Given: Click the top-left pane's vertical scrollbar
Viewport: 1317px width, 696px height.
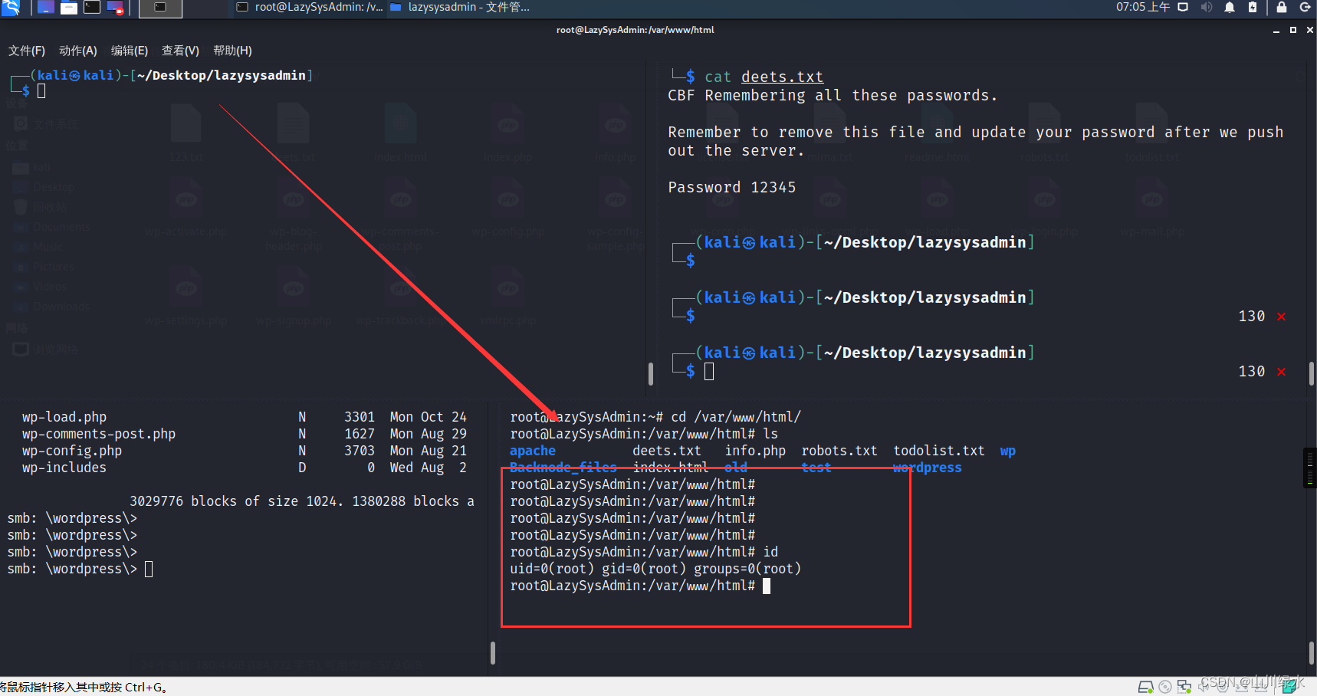Looking at the screenshot, I should pos(651,374).
